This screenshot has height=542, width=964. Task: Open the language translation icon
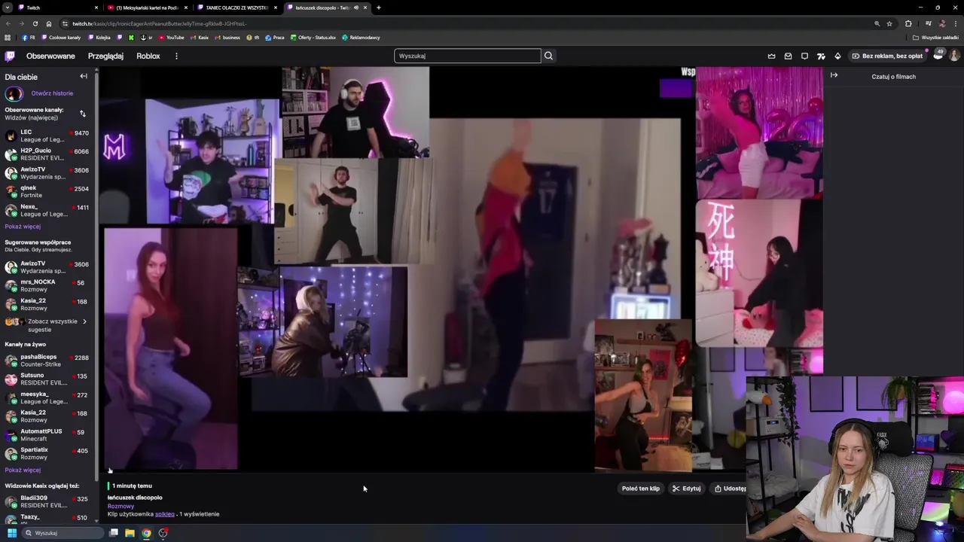point(821,56)
